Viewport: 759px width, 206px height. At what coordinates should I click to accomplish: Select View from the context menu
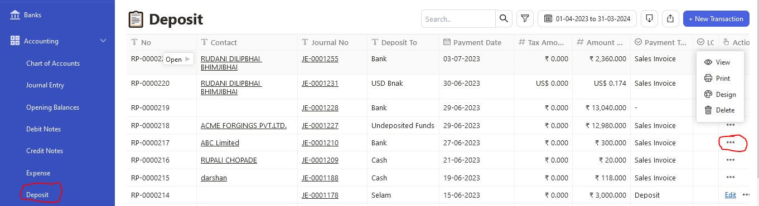click(x=720, y=62)
